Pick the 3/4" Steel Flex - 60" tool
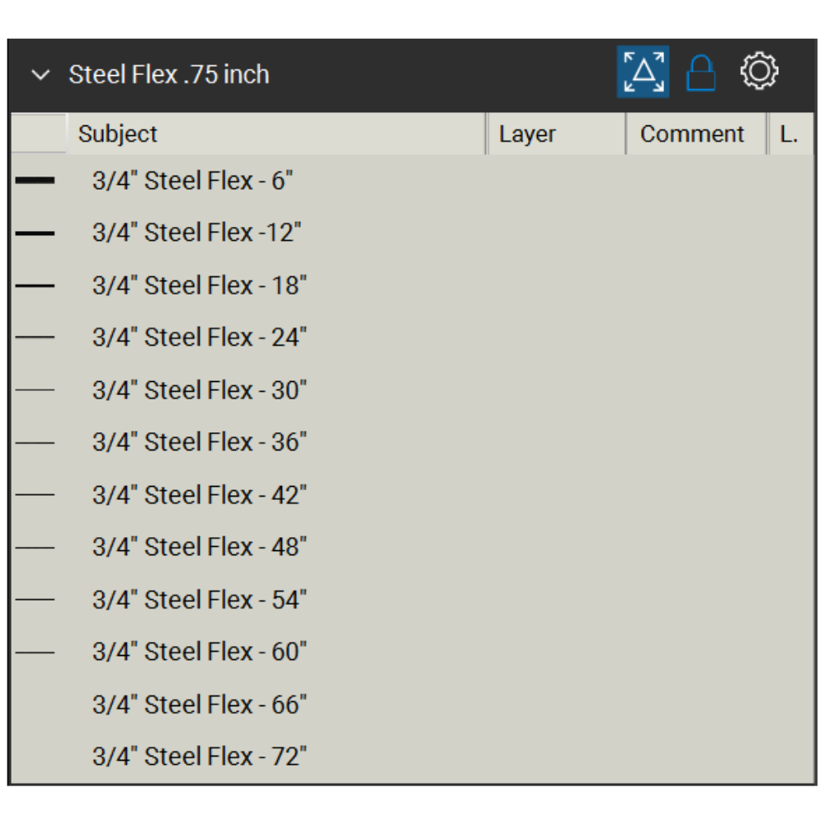The width and height of the screenshot is (825, 825). click(200, 652)
